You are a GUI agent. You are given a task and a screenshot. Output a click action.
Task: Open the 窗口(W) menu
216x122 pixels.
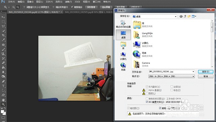click(x=97, y=2)
